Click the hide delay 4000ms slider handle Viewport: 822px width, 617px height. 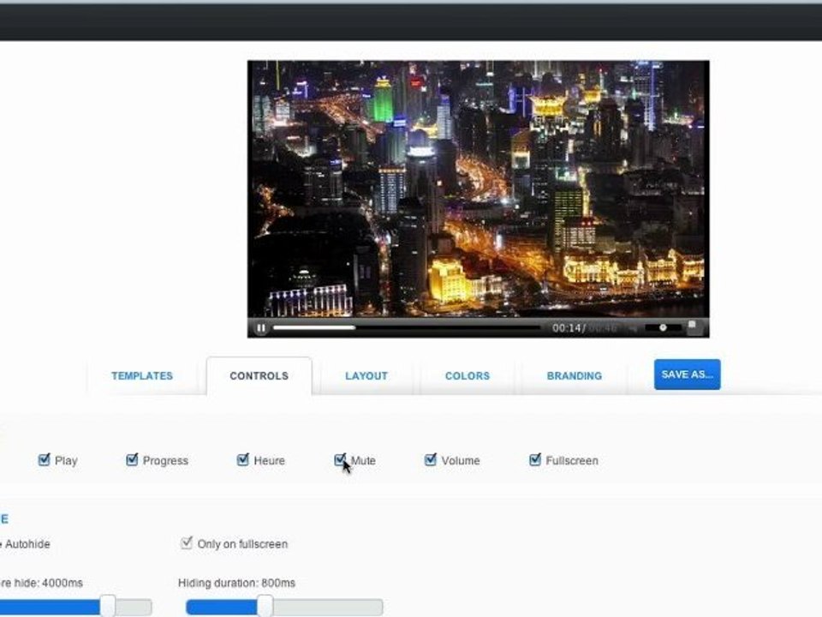(x=108, y=607)
